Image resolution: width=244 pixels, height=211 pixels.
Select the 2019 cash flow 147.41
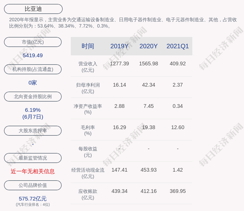(x=120, y=170)
